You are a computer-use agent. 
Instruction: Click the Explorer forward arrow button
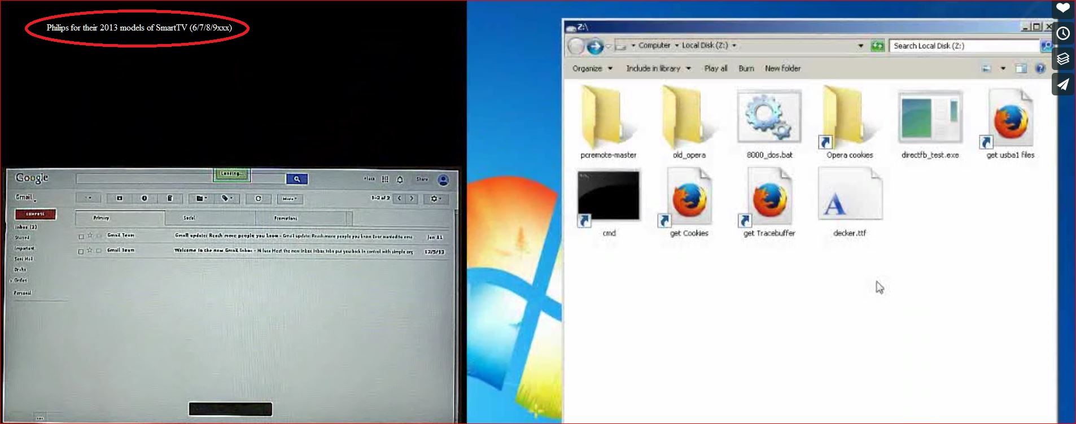point(594,46)
